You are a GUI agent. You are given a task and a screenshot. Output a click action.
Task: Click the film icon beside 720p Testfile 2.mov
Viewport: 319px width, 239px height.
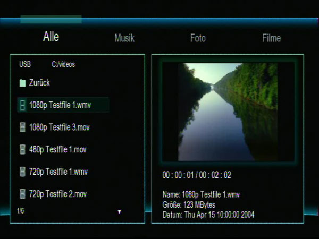coord(22,194)
